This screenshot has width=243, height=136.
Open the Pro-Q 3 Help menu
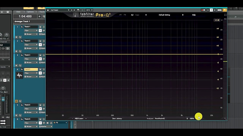click(194, 15)
